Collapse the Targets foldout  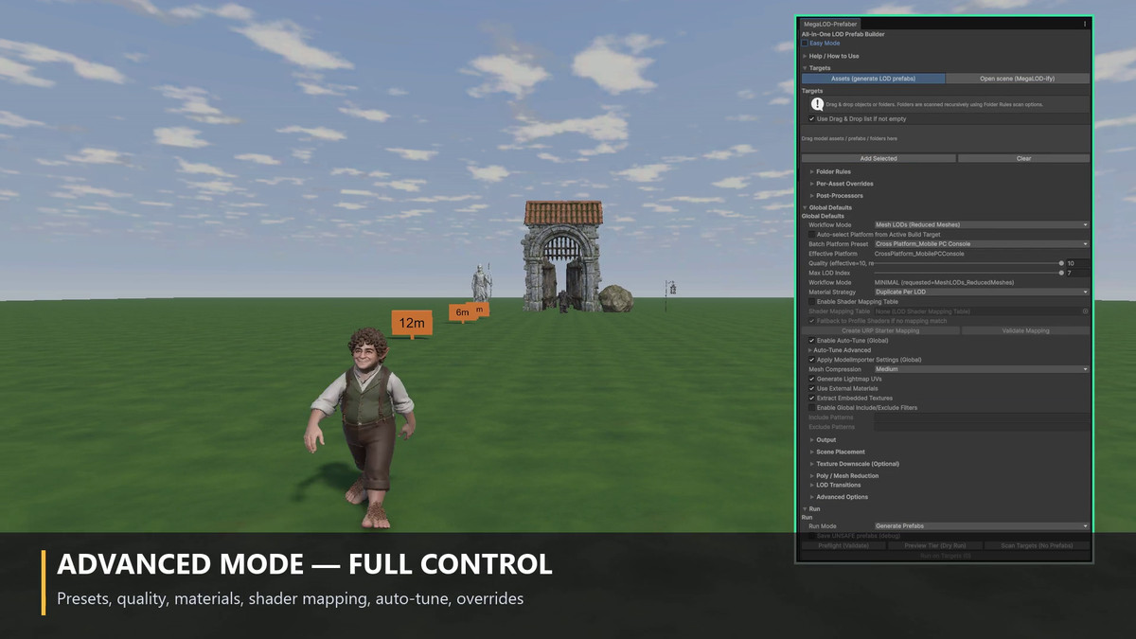click(x=805, y=68)
